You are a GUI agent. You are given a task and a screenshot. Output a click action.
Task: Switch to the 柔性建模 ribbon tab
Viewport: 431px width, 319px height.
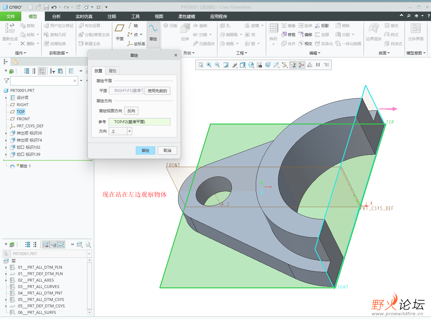click(187, 16)
